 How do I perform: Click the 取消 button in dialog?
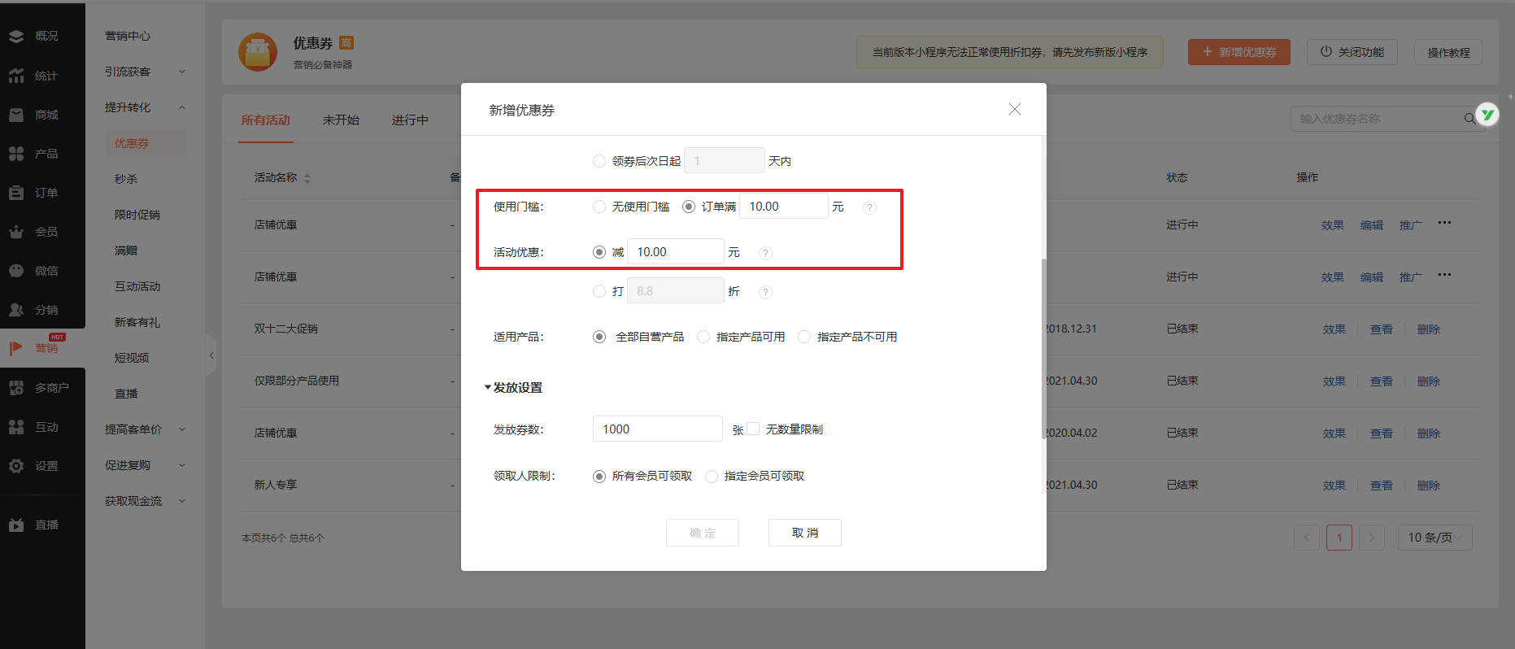(x=804, y=533)
